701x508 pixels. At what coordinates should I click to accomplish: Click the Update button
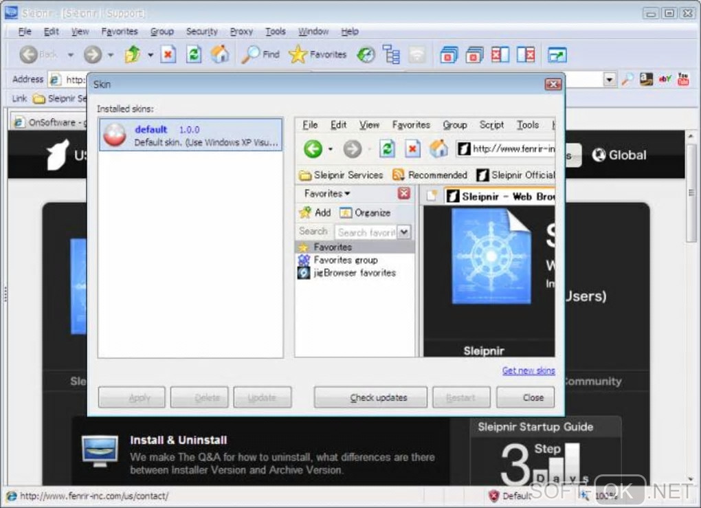(x=263, y=397)
